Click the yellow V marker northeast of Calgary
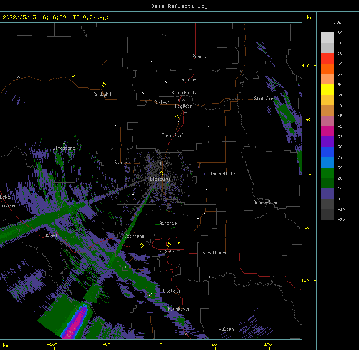Image resolution: width=359 pixels, height=350 pixels. [179, 243]
